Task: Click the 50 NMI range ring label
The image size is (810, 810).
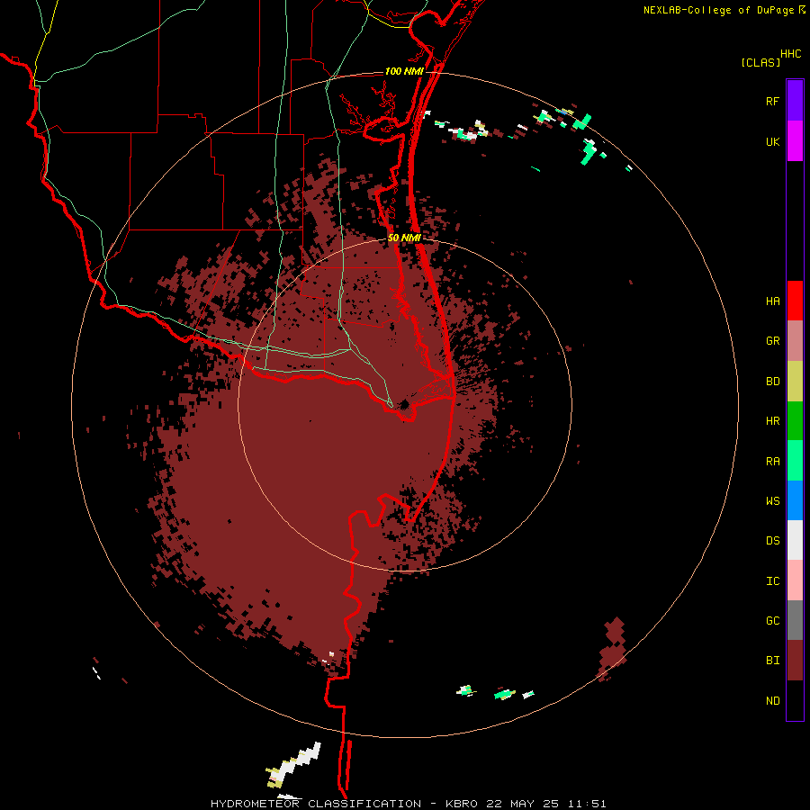Action: point(404,238)
